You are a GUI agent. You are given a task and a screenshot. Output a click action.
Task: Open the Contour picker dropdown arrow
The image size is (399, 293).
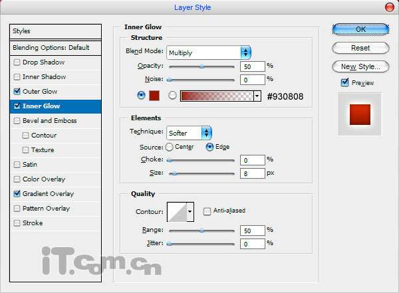tap(190, 211)
